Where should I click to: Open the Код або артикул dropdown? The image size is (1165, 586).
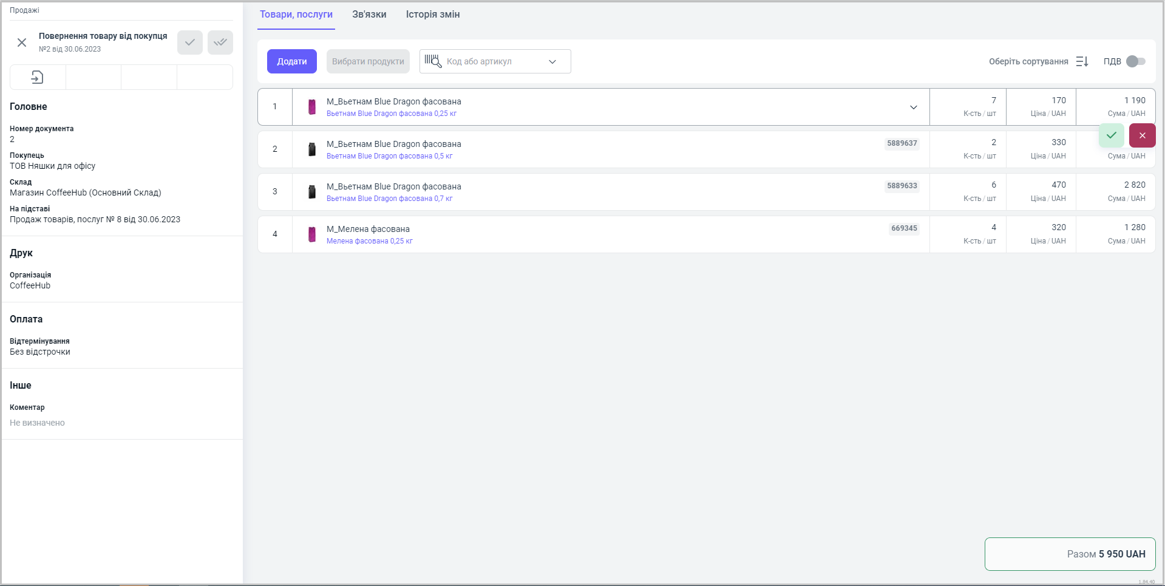(x=552, y=61)
